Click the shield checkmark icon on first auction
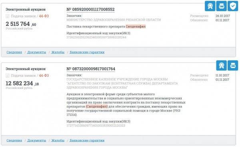Screen dimensions: 240x147 coord(233,6)
